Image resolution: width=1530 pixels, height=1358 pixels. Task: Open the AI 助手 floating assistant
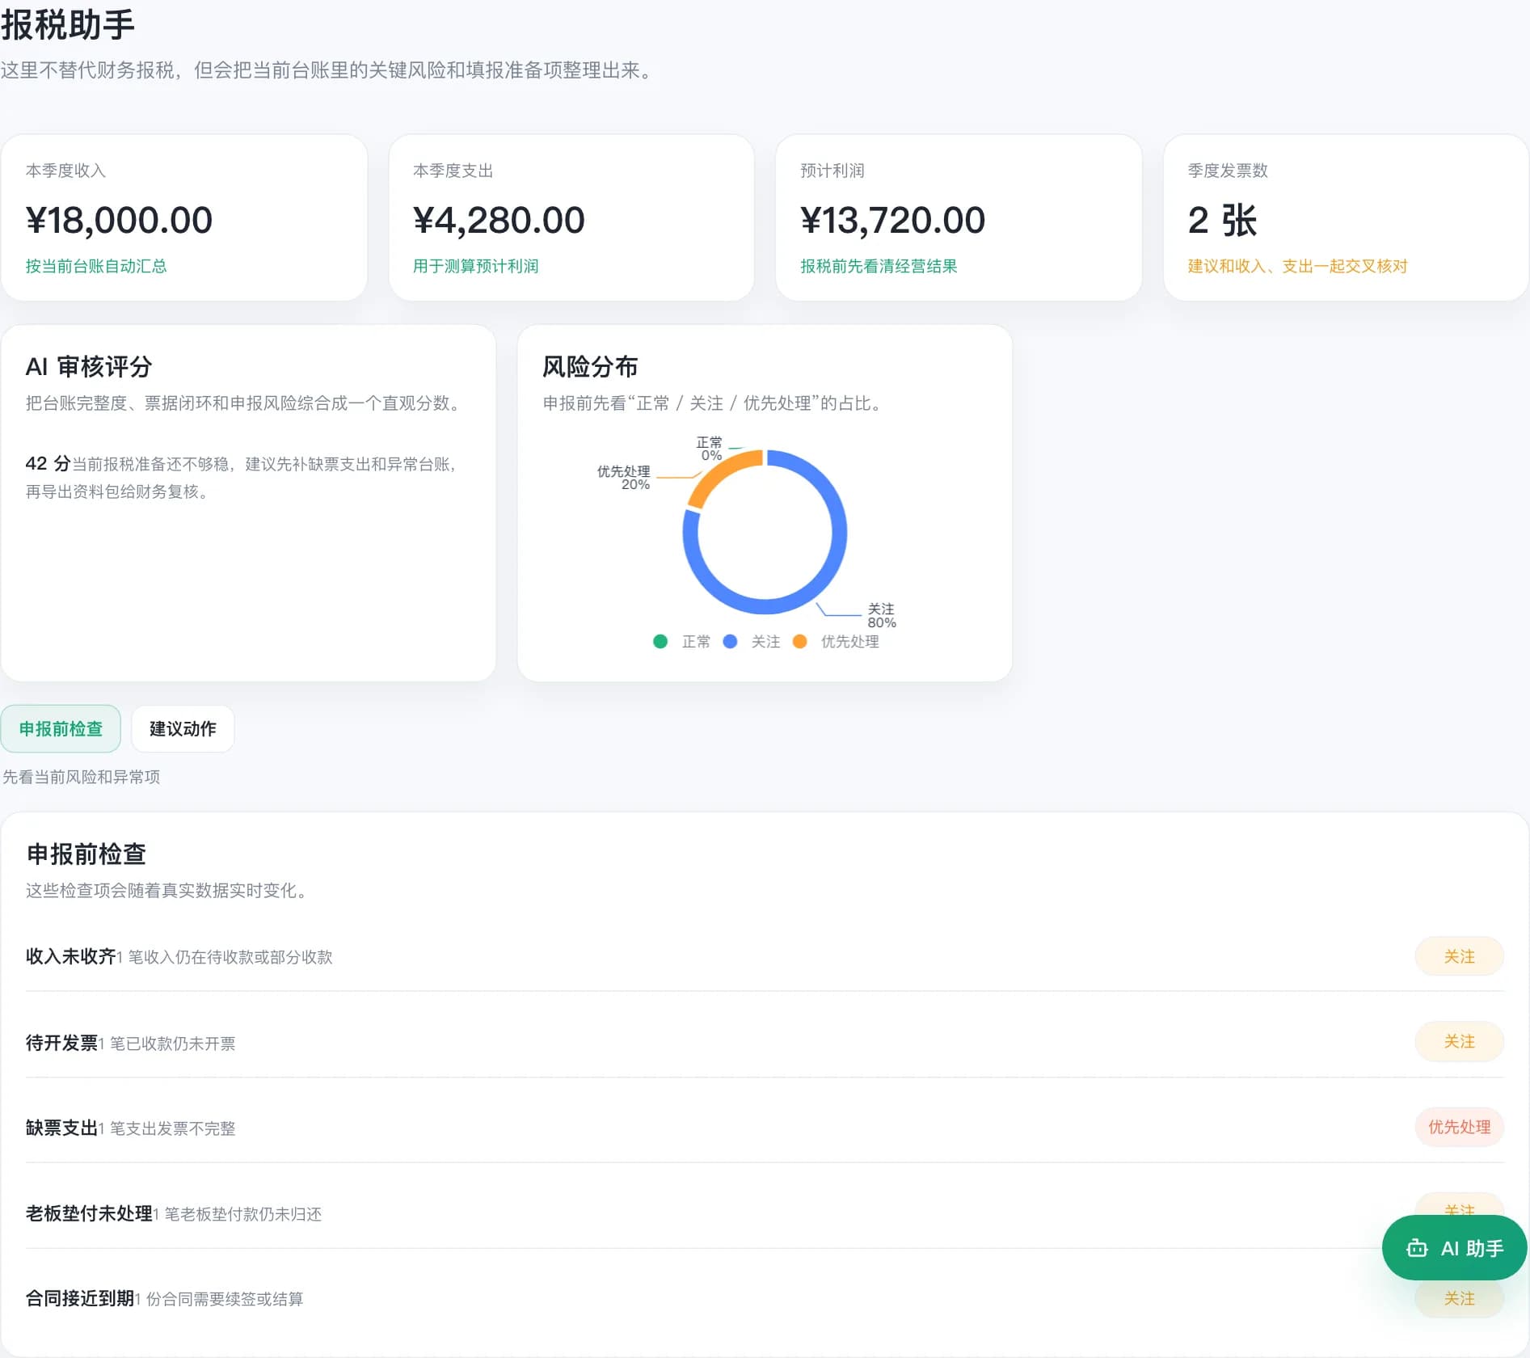pyautogui.click(x=1453, y=1247)
